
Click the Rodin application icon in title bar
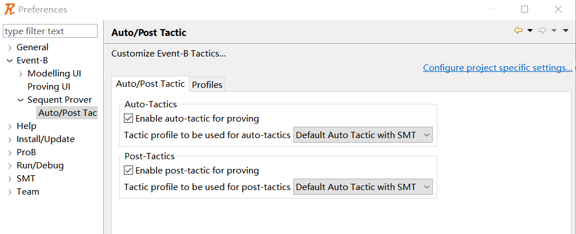[x=10, y=9]
